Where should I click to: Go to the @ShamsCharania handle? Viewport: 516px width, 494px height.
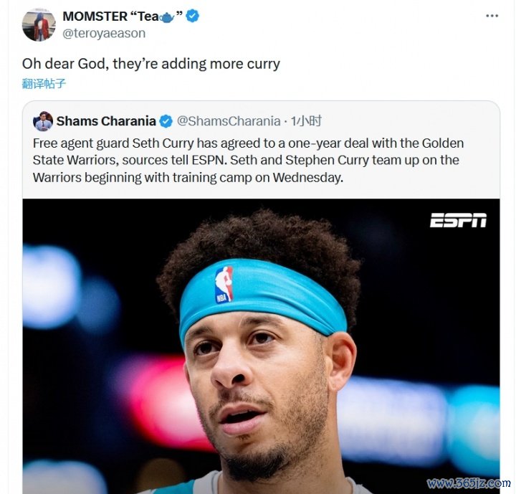228,120
